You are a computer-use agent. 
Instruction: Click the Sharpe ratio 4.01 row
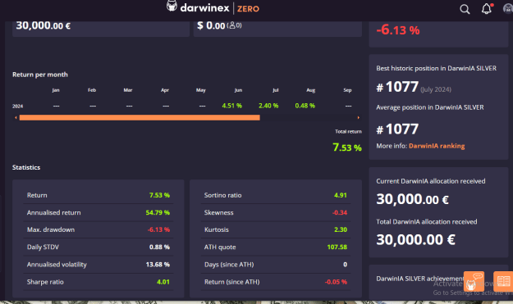[x=98, y=282]
